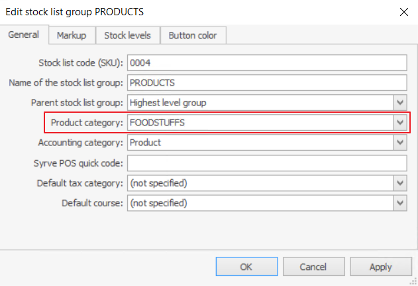Expand the Accounting category dropdown arrow
The height and width of the screenshot is (286, 418).
399,143
